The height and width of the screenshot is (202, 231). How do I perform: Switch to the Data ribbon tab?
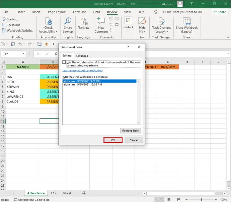[x=96, y=12]
